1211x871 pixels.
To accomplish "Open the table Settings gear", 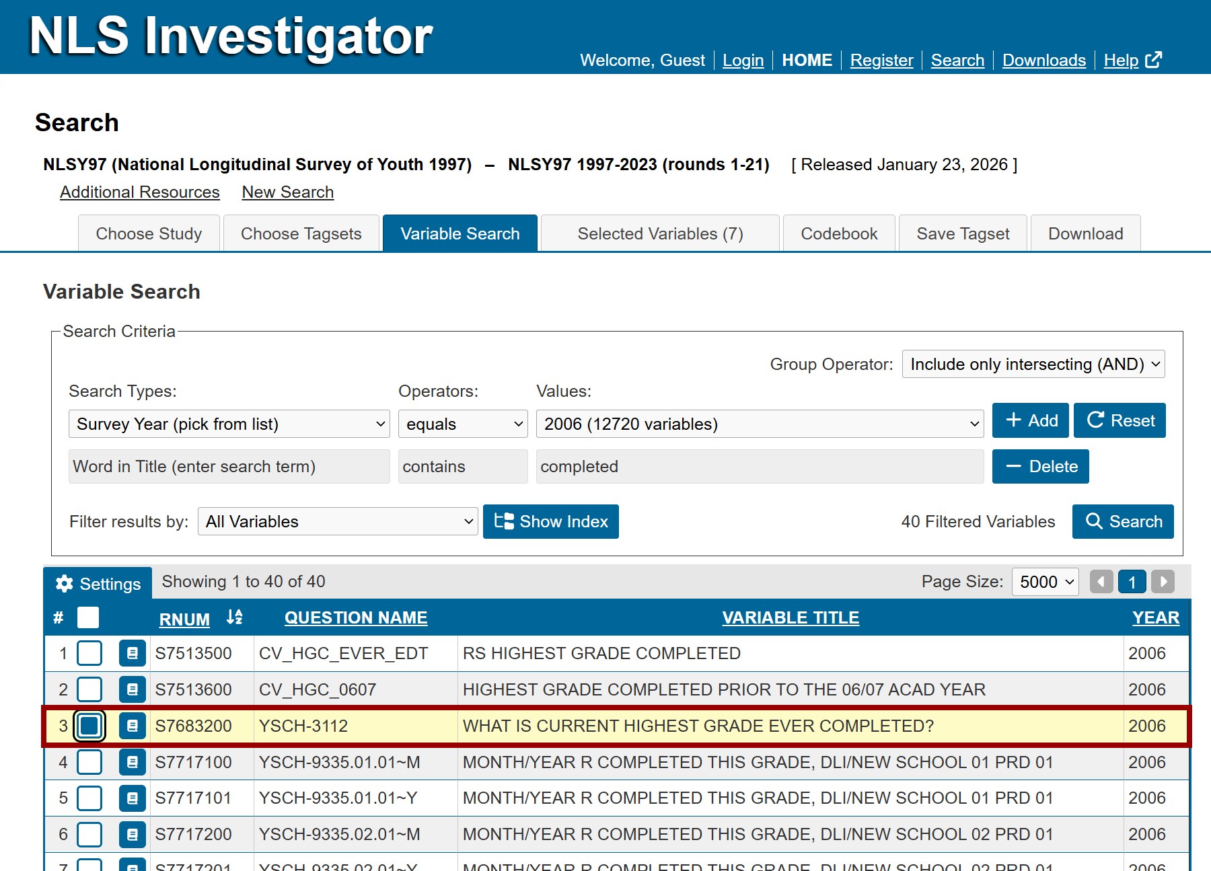I will point(98,584).
